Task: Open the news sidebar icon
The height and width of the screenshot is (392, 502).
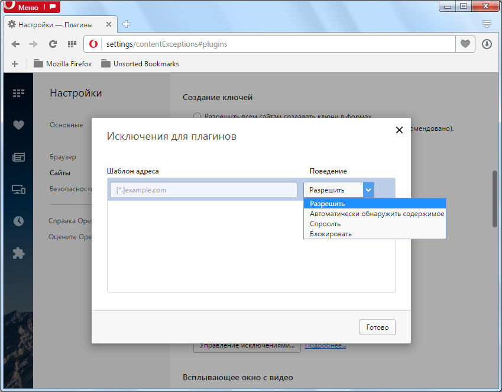Action: pyautogui.click(x=18, y=157)
